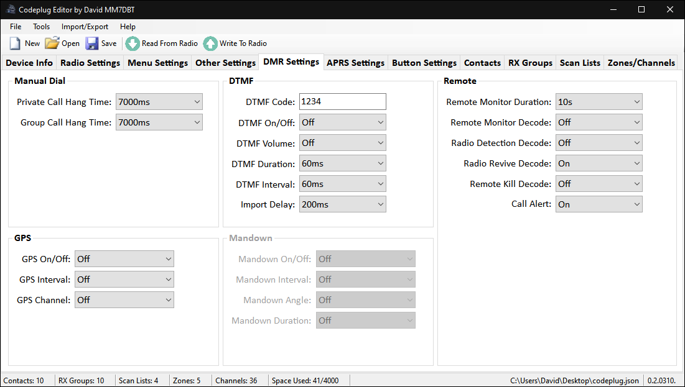Toggle DTMF On/Off setting
The width and height of the screenshot is (685, 387).
pos(342,122)
